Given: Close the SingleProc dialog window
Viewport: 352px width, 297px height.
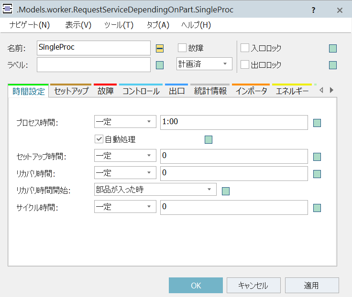Looking at the screenshot, I should [x=340, y=10].
